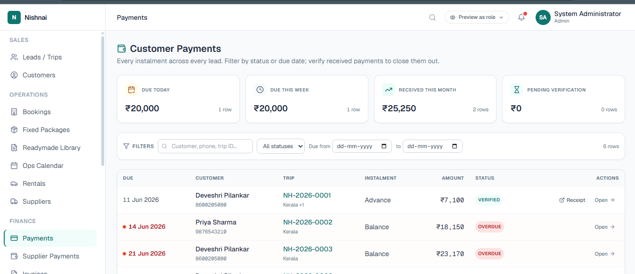The height and width of the screenshot is (274, 635).
Task: Click the OVERDUE badge in Priya Sharma row
Action: [489, 227]
